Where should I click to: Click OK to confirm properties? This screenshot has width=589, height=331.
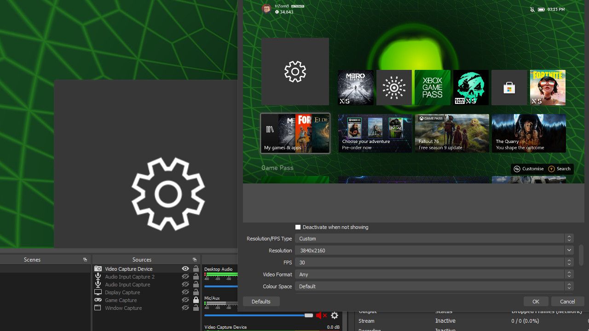(x=536, y=302)
